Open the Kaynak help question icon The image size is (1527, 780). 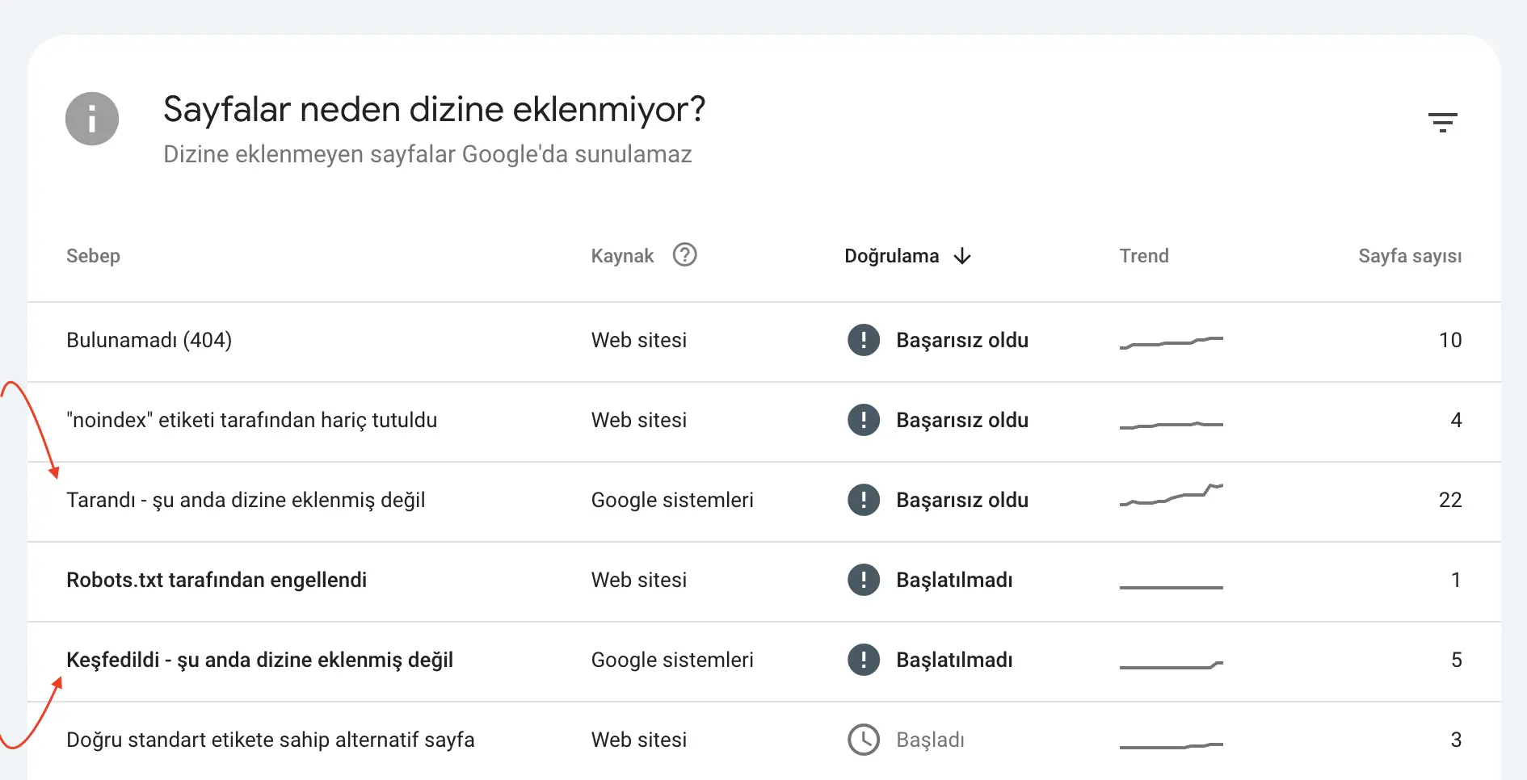(x=685, y=255)
